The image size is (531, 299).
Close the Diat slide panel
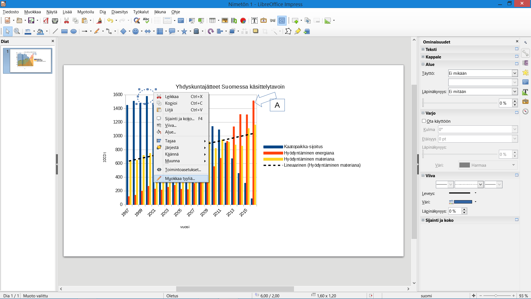click(53, 41)
